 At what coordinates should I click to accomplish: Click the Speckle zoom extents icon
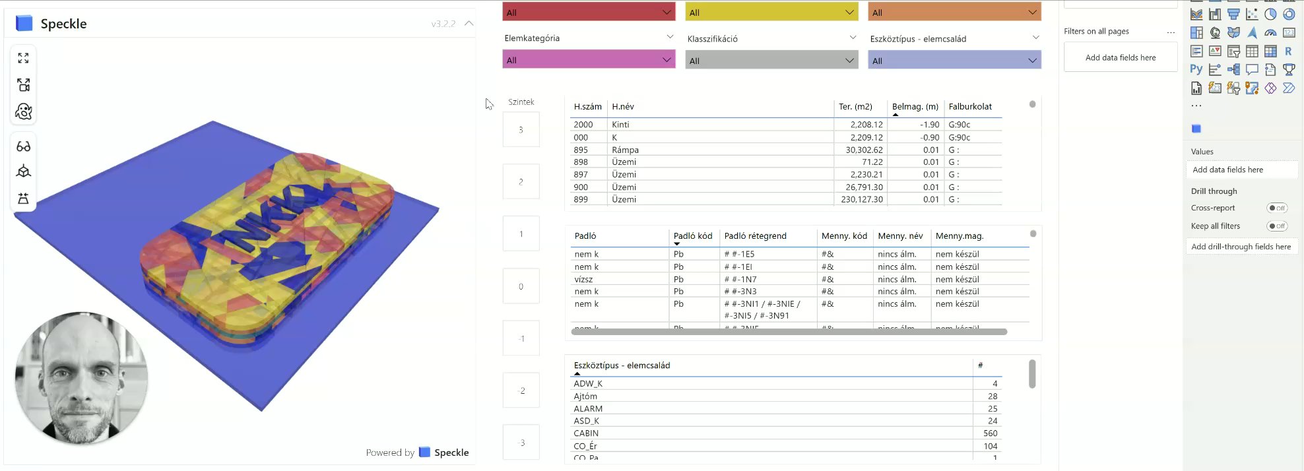click(24, 58)
